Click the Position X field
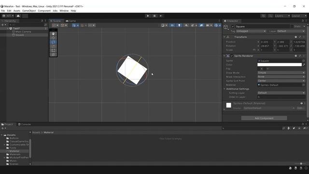This screenshot has width=309, height=174. pyautogui.click(x=267, y=42)
